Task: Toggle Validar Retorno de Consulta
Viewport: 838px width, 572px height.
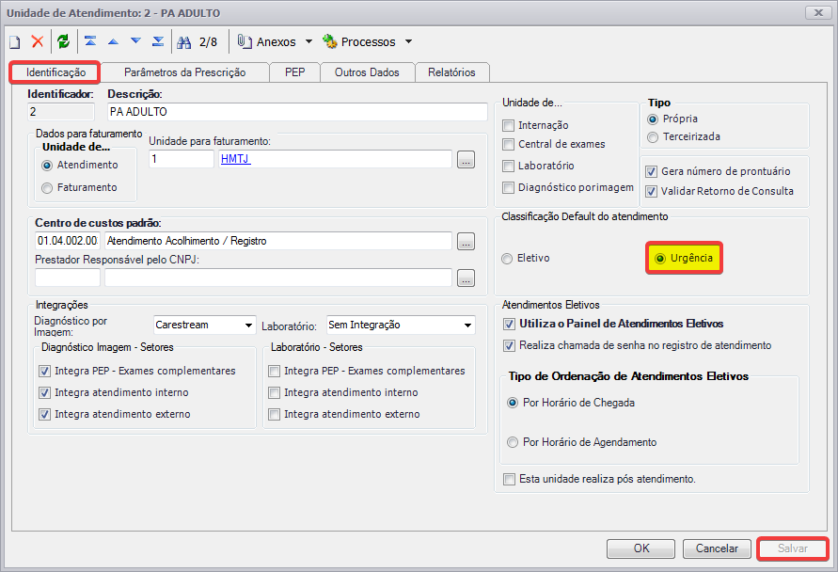Action: click(x=651, y=191)
